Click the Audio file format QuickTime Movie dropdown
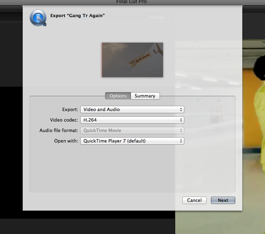This screenshot has width=265, height=234. coord(132,131)
